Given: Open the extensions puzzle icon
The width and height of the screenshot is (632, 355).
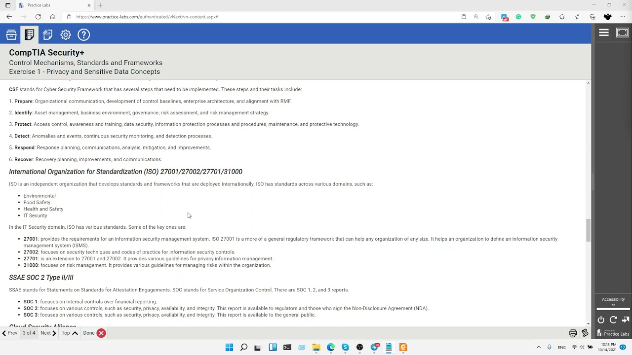Looking at the screenshot, I should point(562,17).
